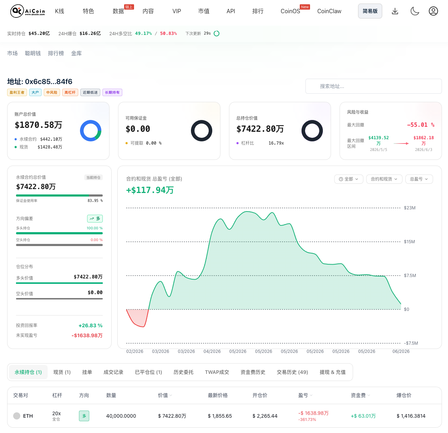Click the total position value ring chart
Viewport: 448px width, 433px height.
click(x=312, y=131)
